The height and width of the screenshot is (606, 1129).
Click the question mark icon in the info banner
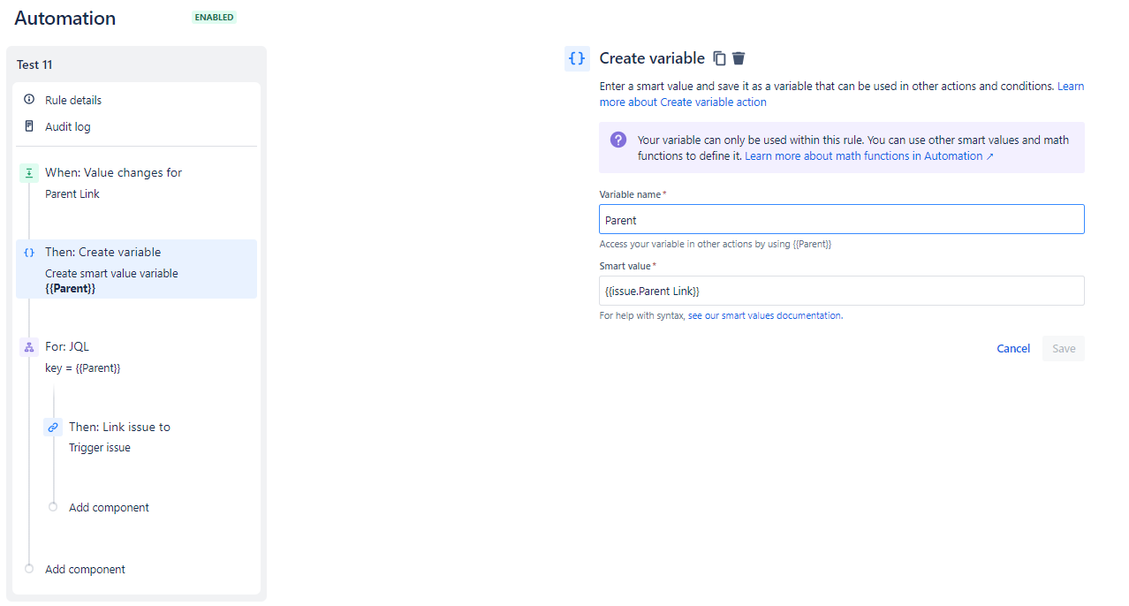click(617, 140)
